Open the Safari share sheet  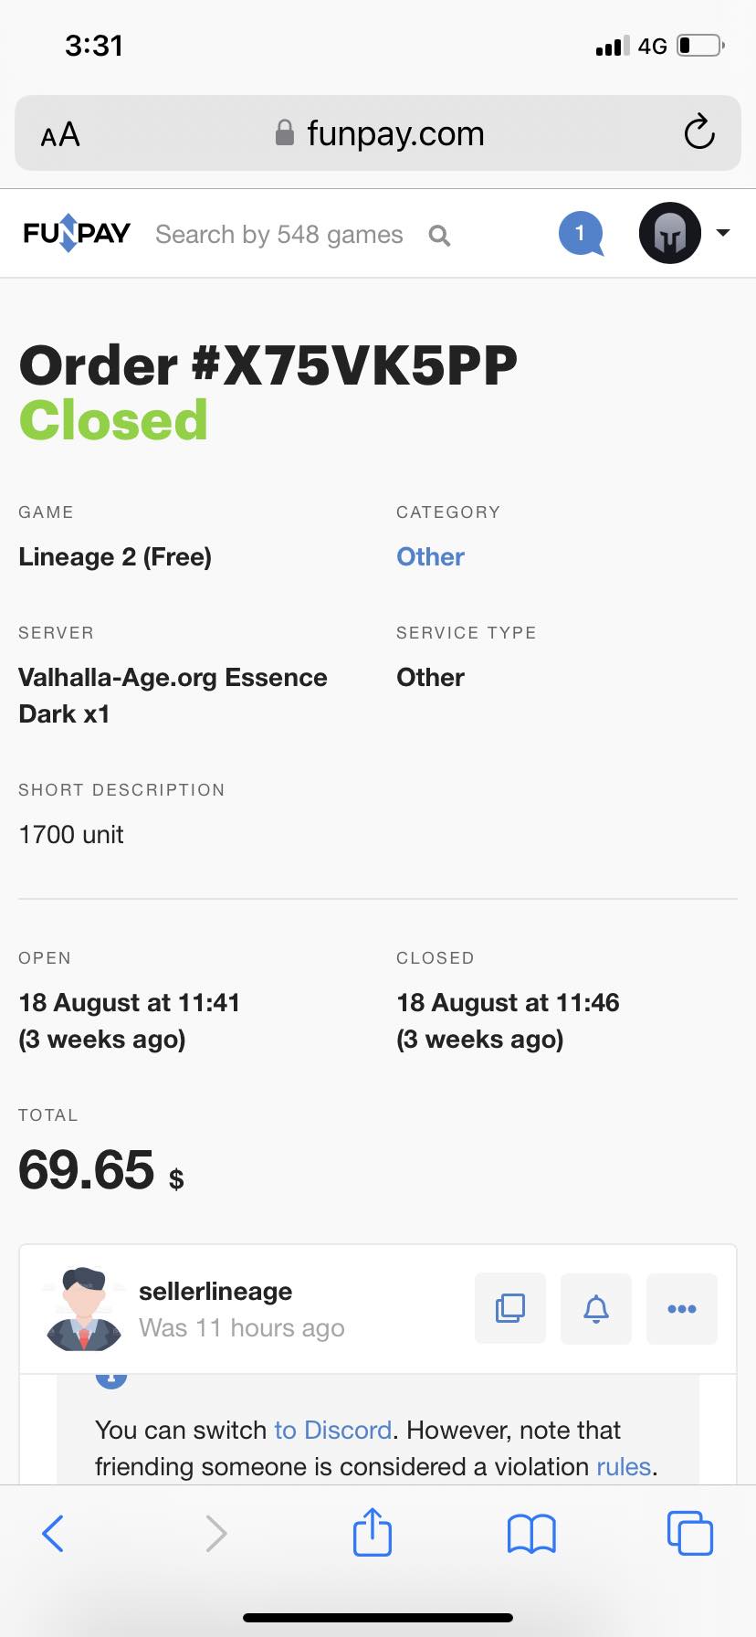(372, 1532)
